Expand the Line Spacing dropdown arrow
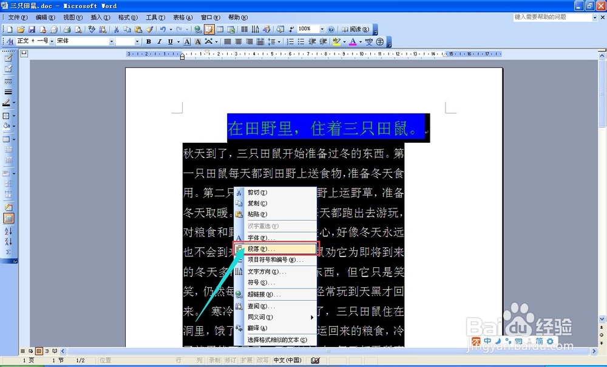 pyautogui.click(x=279, y=41)
